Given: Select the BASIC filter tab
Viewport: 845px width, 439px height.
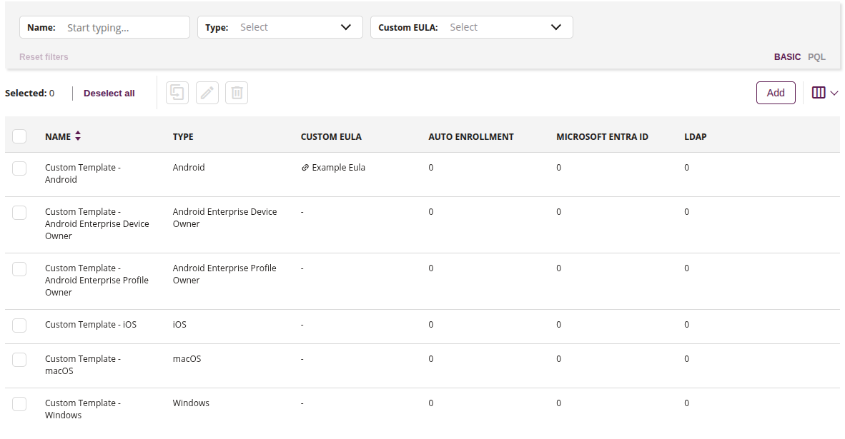Looking at the screenshot, I should click(x=787, y=56).
